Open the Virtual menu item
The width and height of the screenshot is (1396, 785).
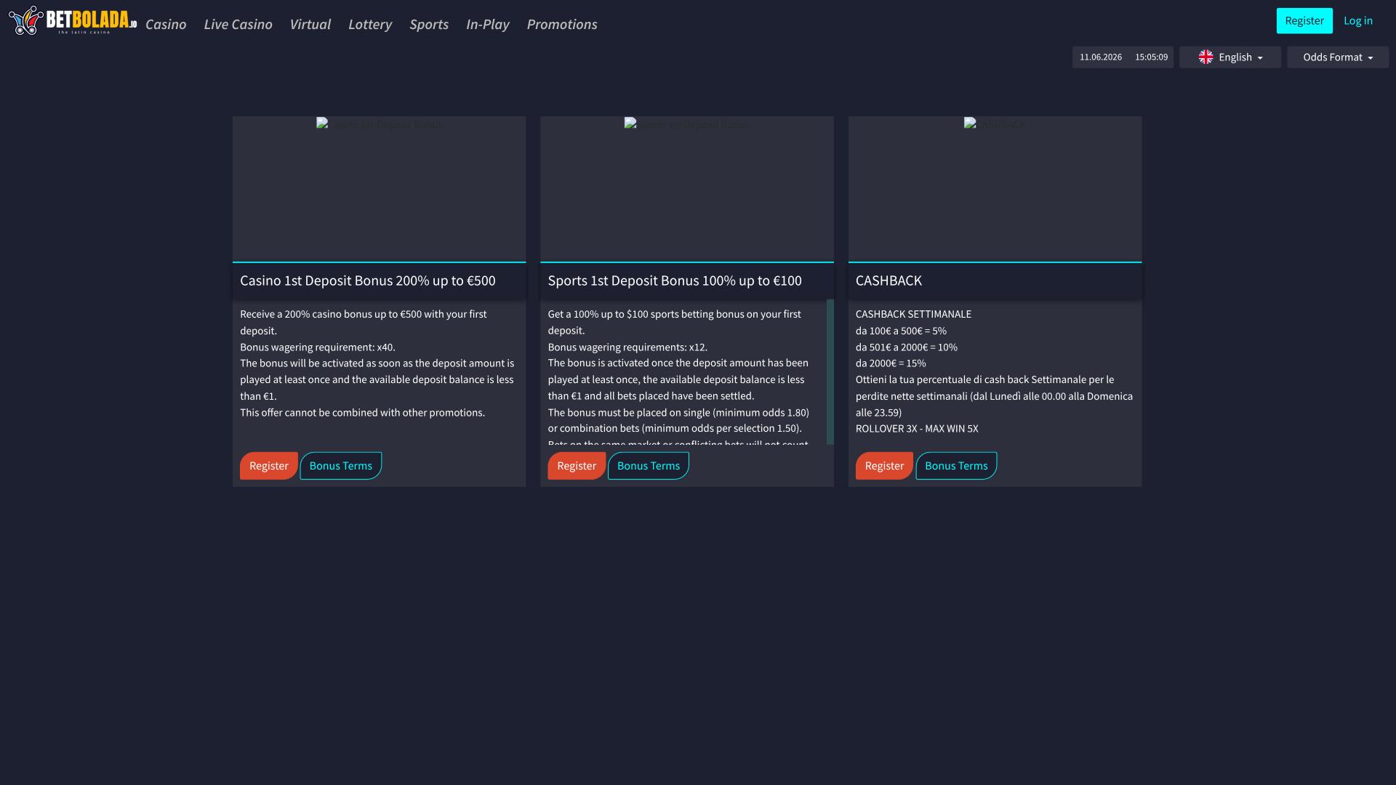(310, 24)
